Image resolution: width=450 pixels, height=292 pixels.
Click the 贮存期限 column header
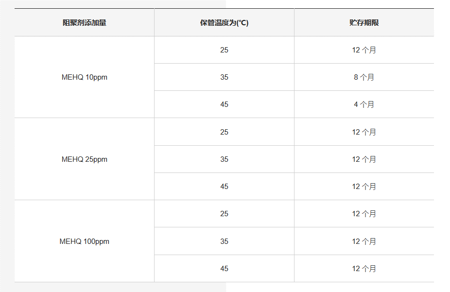(364, 23)
